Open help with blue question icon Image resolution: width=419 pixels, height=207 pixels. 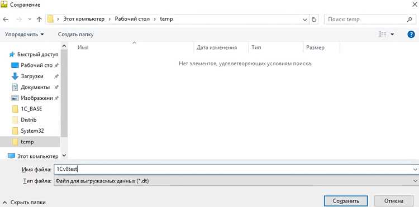411,34
